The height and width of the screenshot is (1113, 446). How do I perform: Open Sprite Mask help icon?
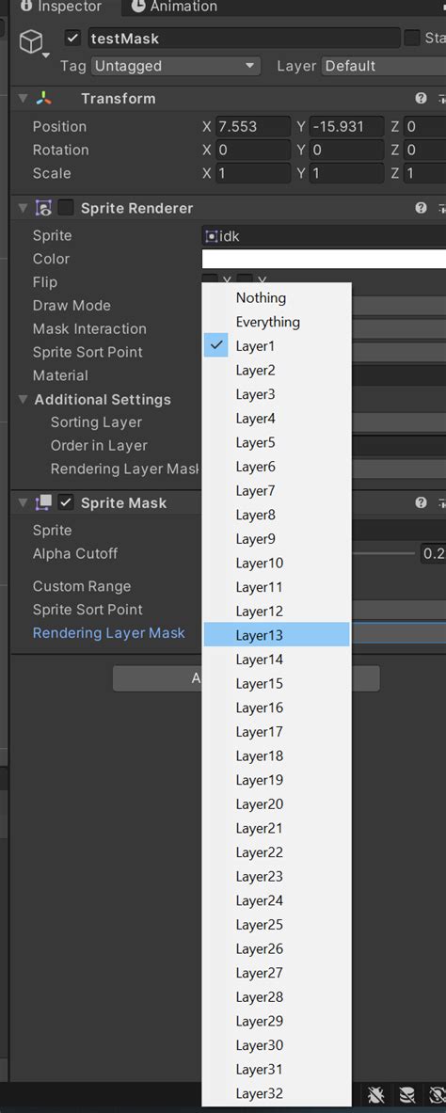(x=422, y=502)
